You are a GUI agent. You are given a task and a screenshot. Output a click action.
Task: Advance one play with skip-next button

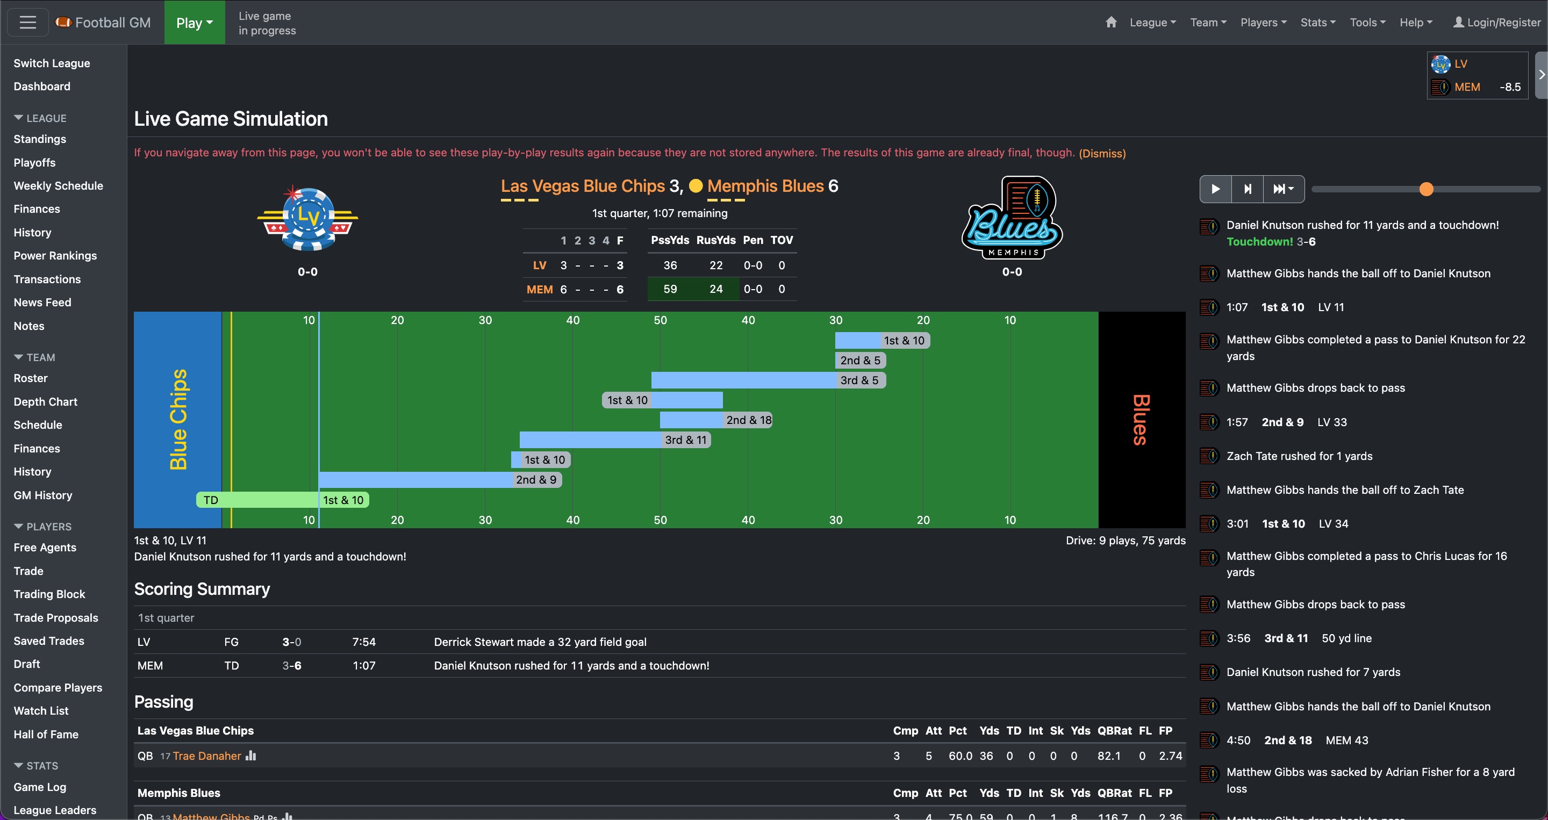pyautogui.click(x=1248, y=189)
